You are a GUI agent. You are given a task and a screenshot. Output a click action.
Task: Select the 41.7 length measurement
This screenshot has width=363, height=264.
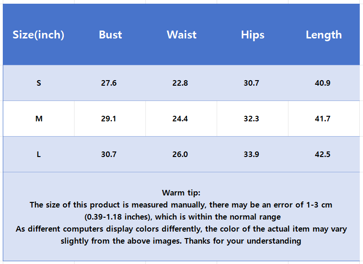(323, 119)
